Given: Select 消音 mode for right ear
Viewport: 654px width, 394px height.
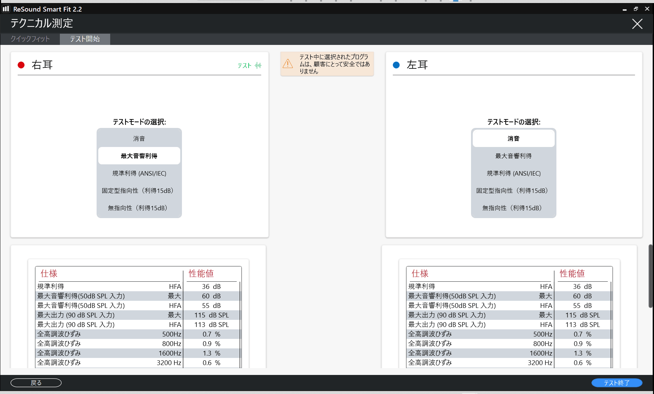Looking at the screenshot, I should (139, 138).
